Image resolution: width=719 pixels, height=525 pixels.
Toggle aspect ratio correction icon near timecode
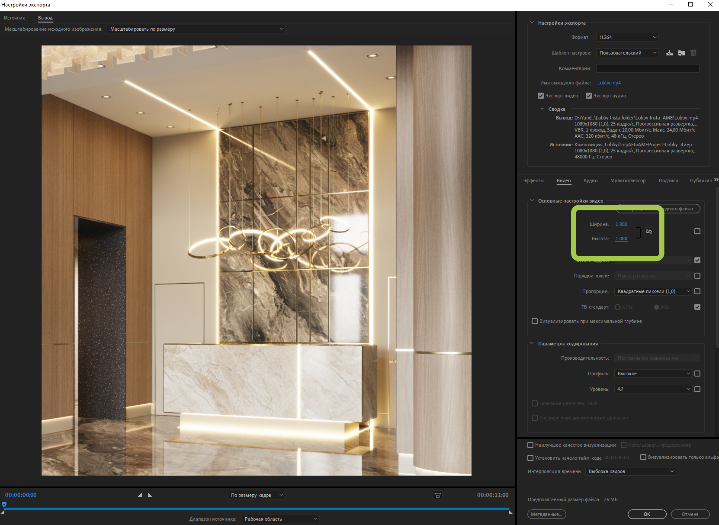click(438, 495)
